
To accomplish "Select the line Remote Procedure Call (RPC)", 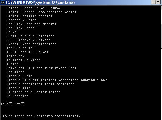I will pos(33,8).
